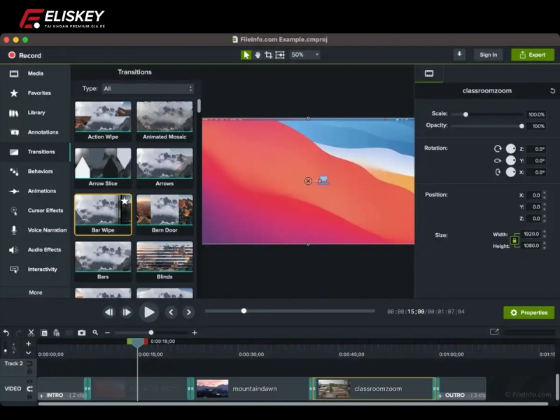Click the Undo arrow above the timeline
The width and height of the screenshot is (560, 420).
click(7, 332)
